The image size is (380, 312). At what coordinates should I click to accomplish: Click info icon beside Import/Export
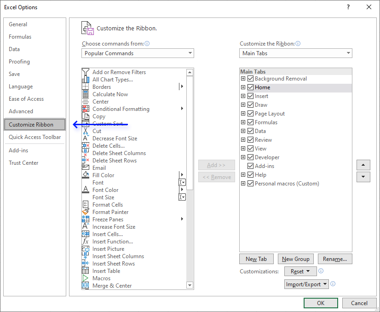(x=333, y=283)
